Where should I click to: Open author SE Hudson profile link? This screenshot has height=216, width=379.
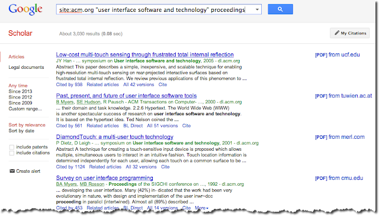pyautogui.click(x=88, y=102)
